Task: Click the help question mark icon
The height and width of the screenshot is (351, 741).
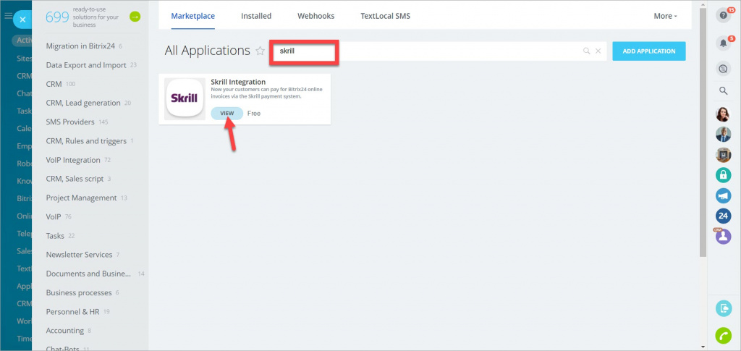Action: [722, 15]
